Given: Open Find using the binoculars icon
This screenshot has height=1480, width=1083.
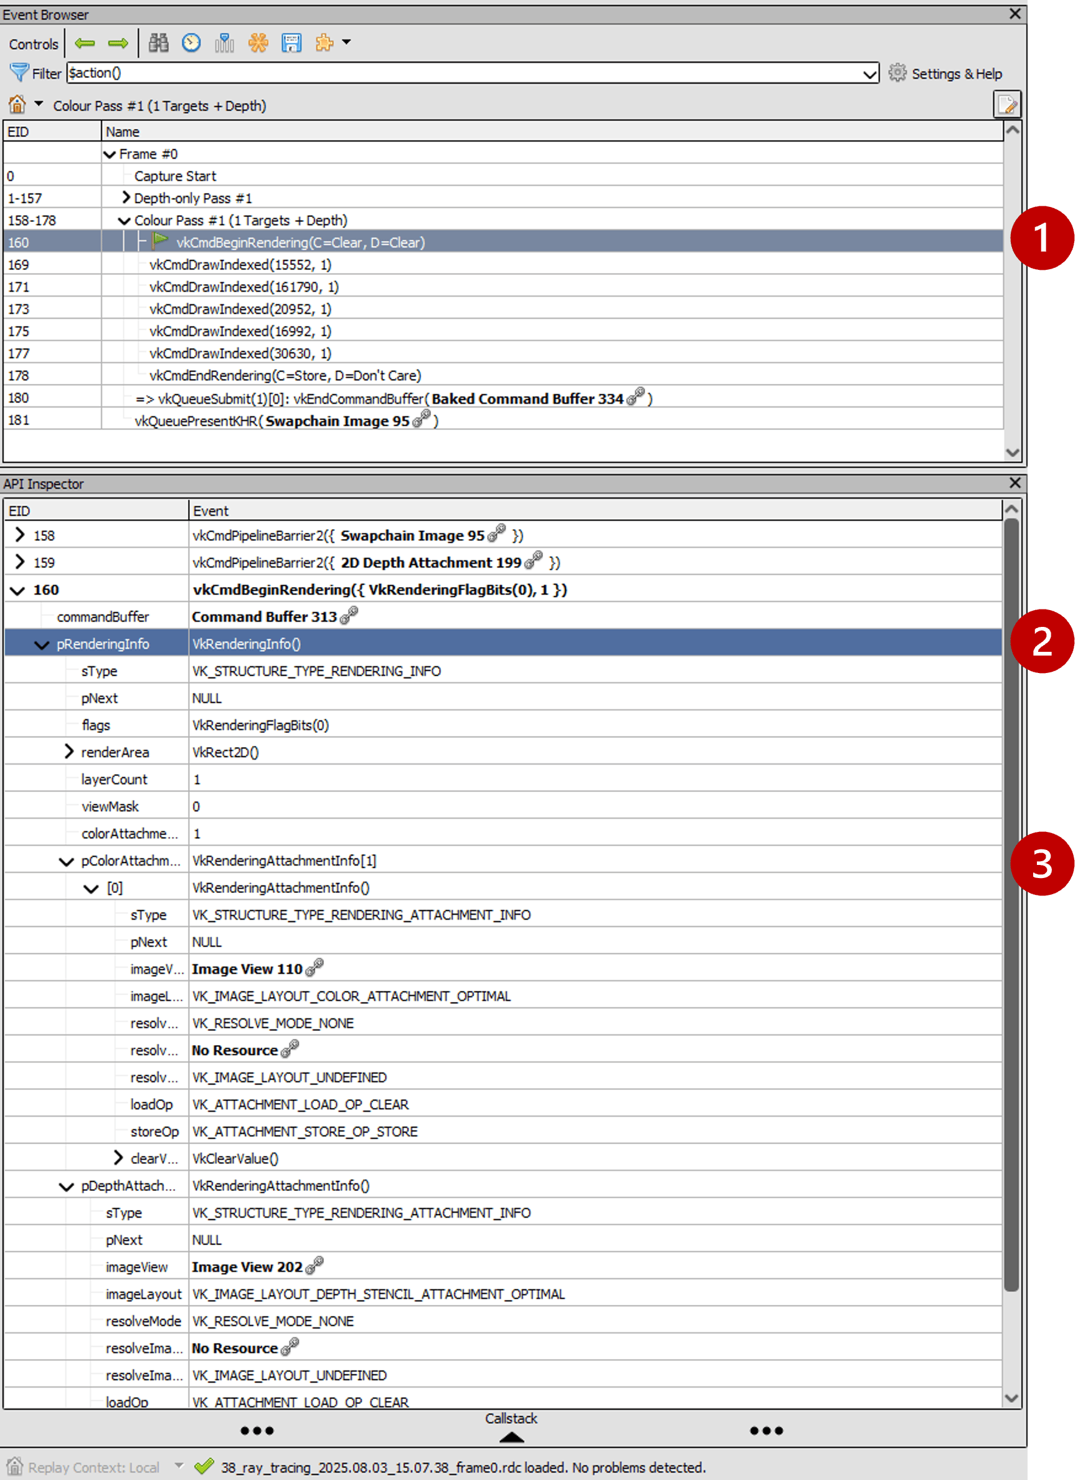Looking at the screenshot, I should [x=158, y=43].
